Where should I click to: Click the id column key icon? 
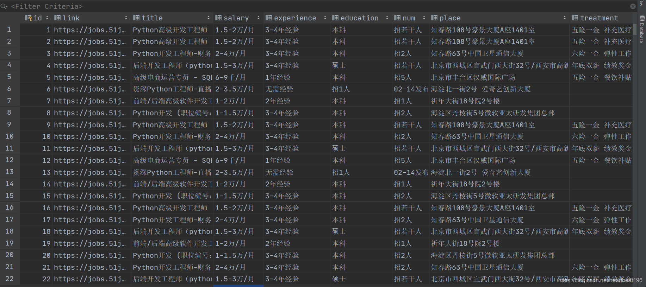tap(29, 18)
